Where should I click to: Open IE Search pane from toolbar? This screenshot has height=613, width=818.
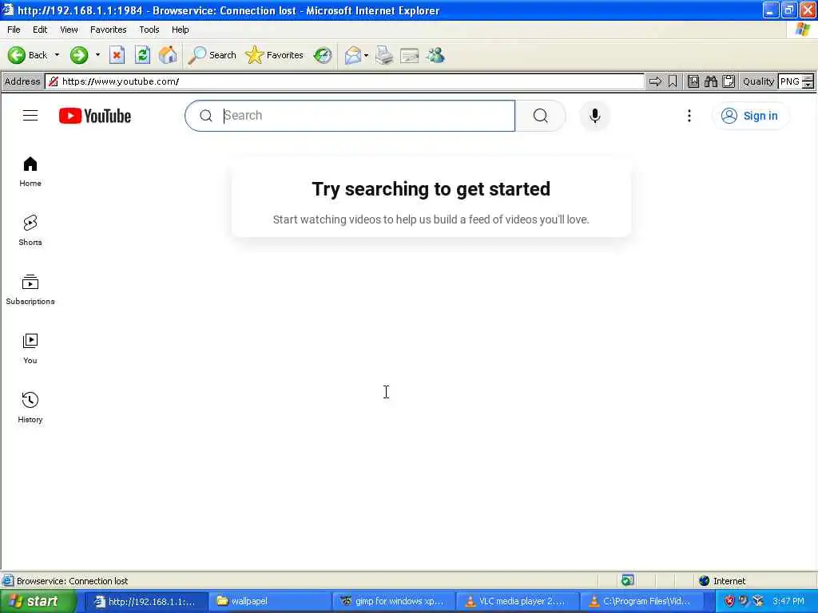(x=212, y=55)
